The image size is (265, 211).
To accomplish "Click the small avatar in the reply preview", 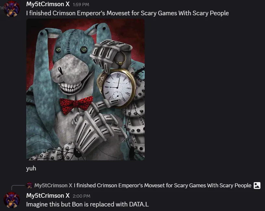I will (30, 185).
